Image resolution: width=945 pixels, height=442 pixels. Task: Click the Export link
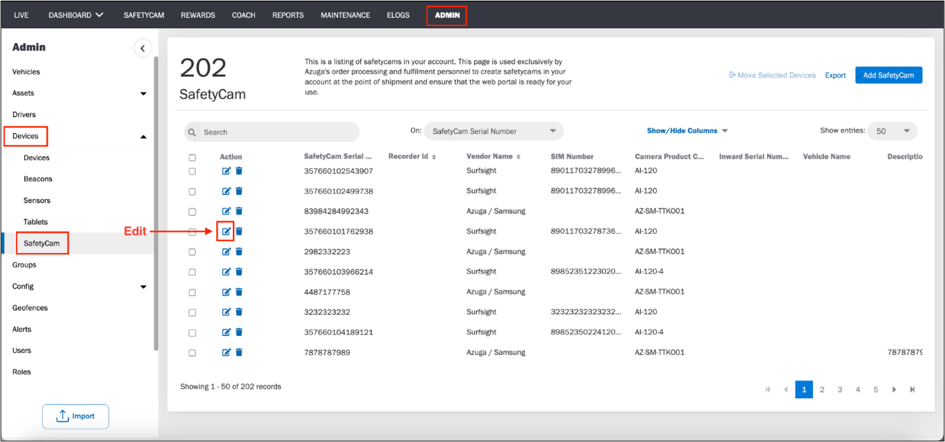pos(836,75)
